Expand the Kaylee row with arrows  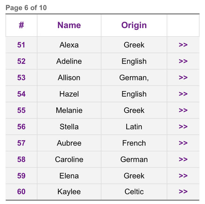pos(183,192)
